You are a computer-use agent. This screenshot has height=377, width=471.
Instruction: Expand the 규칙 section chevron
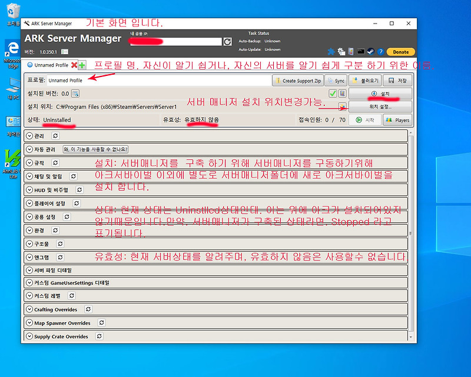point(29,163)
